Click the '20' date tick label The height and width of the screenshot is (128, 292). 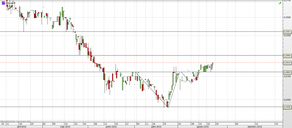pyautogui.click(x=116, y=124)
